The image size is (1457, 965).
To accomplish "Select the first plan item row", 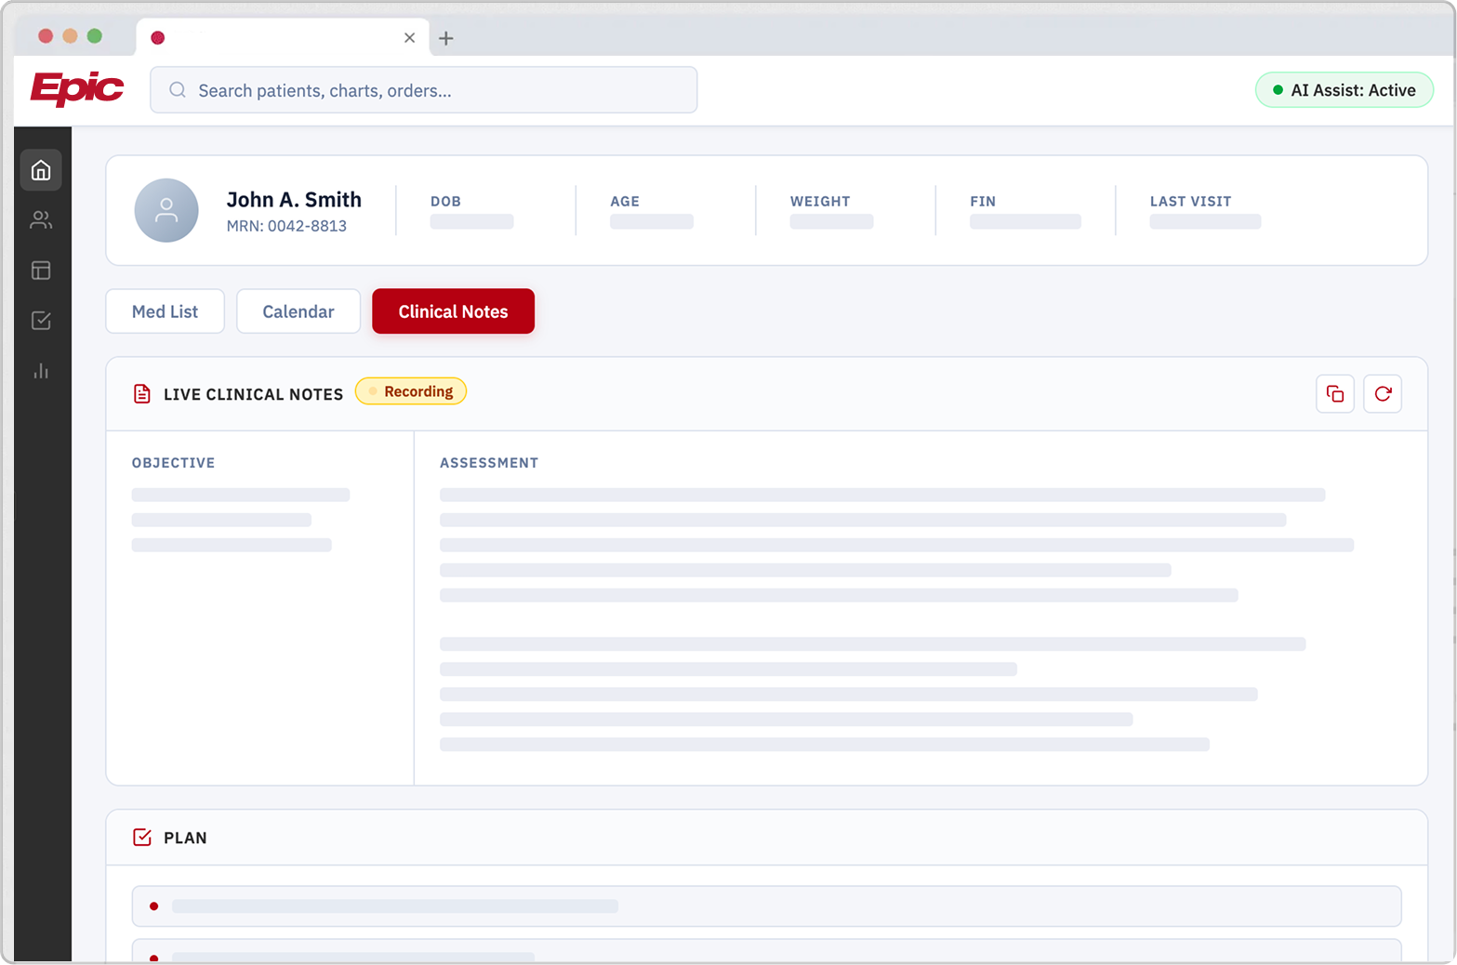I will pos(766,906).
